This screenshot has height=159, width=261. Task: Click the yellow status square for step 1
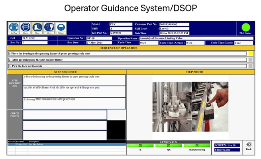pyautogui.click(x=251, y=53)
